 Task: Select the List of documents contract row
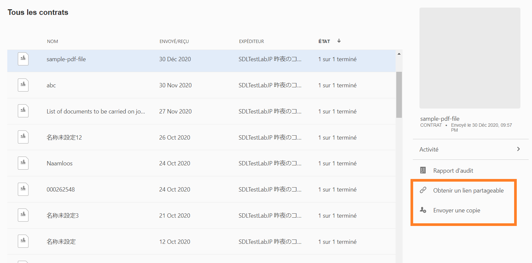[x=96, y=111]
